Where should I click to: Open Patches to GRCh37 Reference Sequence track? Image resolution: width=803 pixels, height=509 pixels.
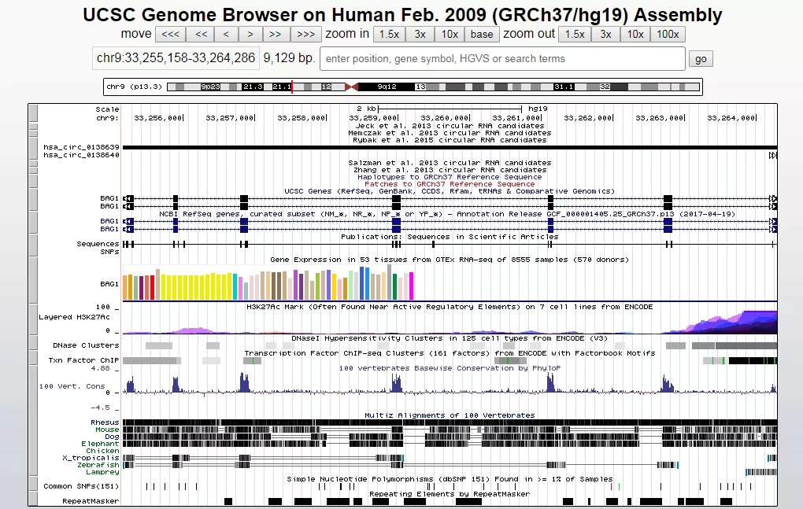coord(450,184)
